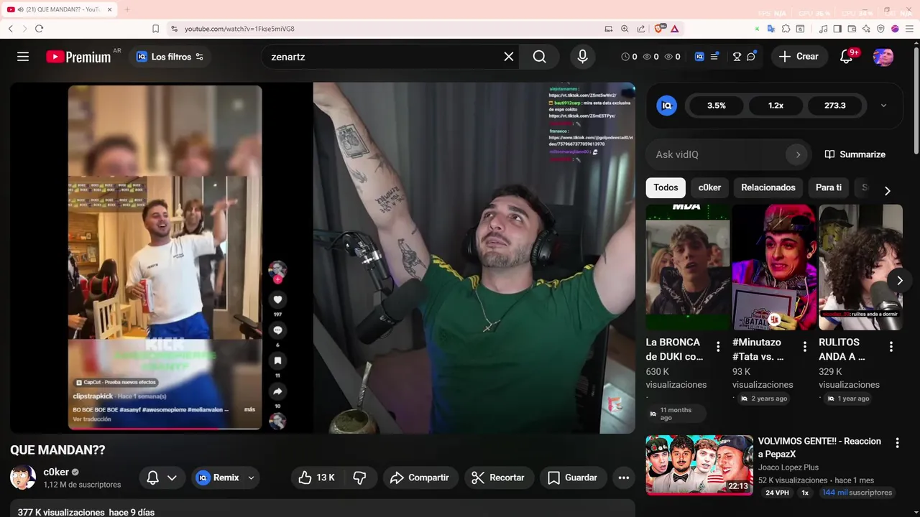Advance the shorts shelf with next arrow
Image resolution: width=920 pixels, height=517 pixels.
click(x=899, y=280)
